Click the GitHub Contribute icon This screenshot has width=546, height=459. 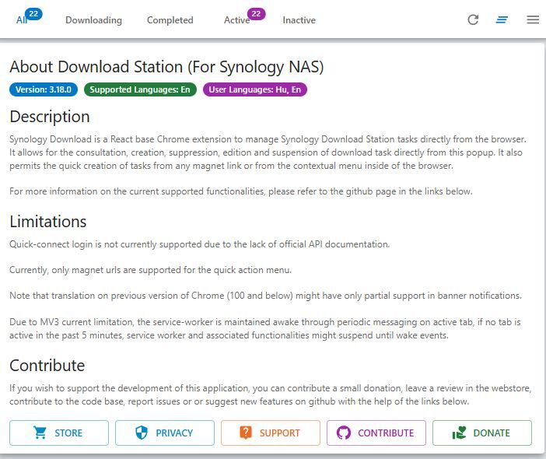[x=344, y=433]
